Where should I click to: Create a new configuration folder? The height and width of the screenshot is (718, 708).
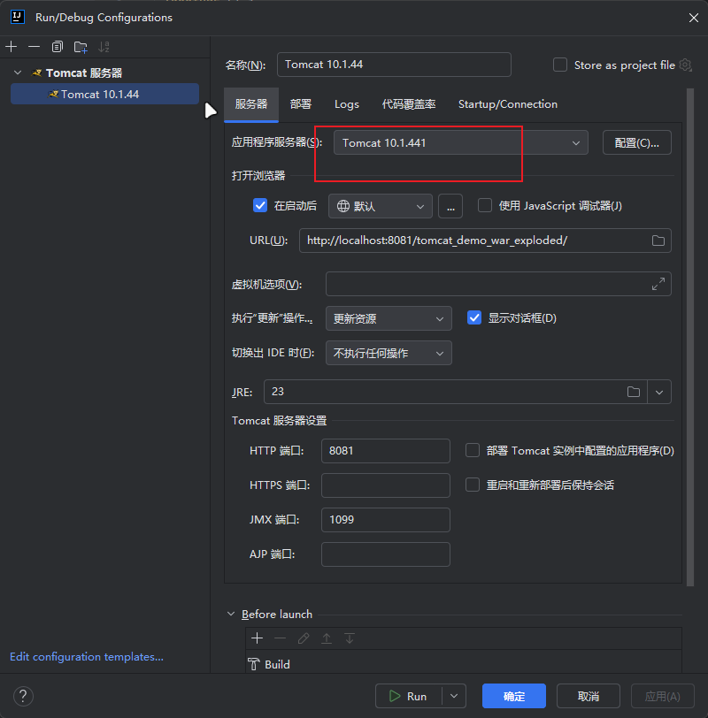81,47
